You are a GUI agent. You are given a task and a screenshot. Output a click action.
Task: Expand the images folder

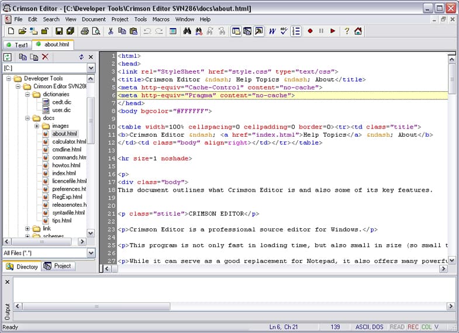pos(37,126)
